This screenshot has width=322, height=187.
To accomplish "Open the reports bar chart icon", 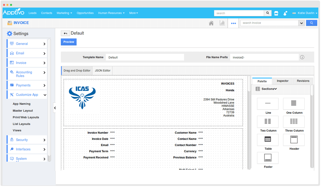I will point(222,23).
